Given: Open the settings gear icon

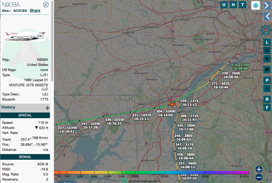Looking at the screenshot, I should pyautogui.click(x=265, y=30).
